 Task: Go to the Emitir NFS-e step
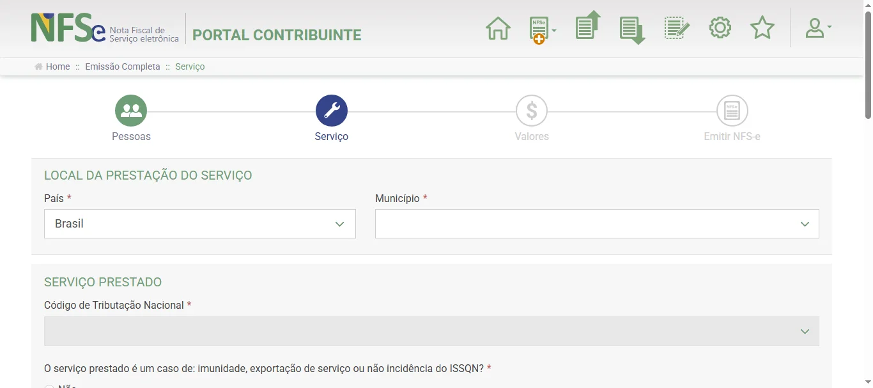[731, 110]
